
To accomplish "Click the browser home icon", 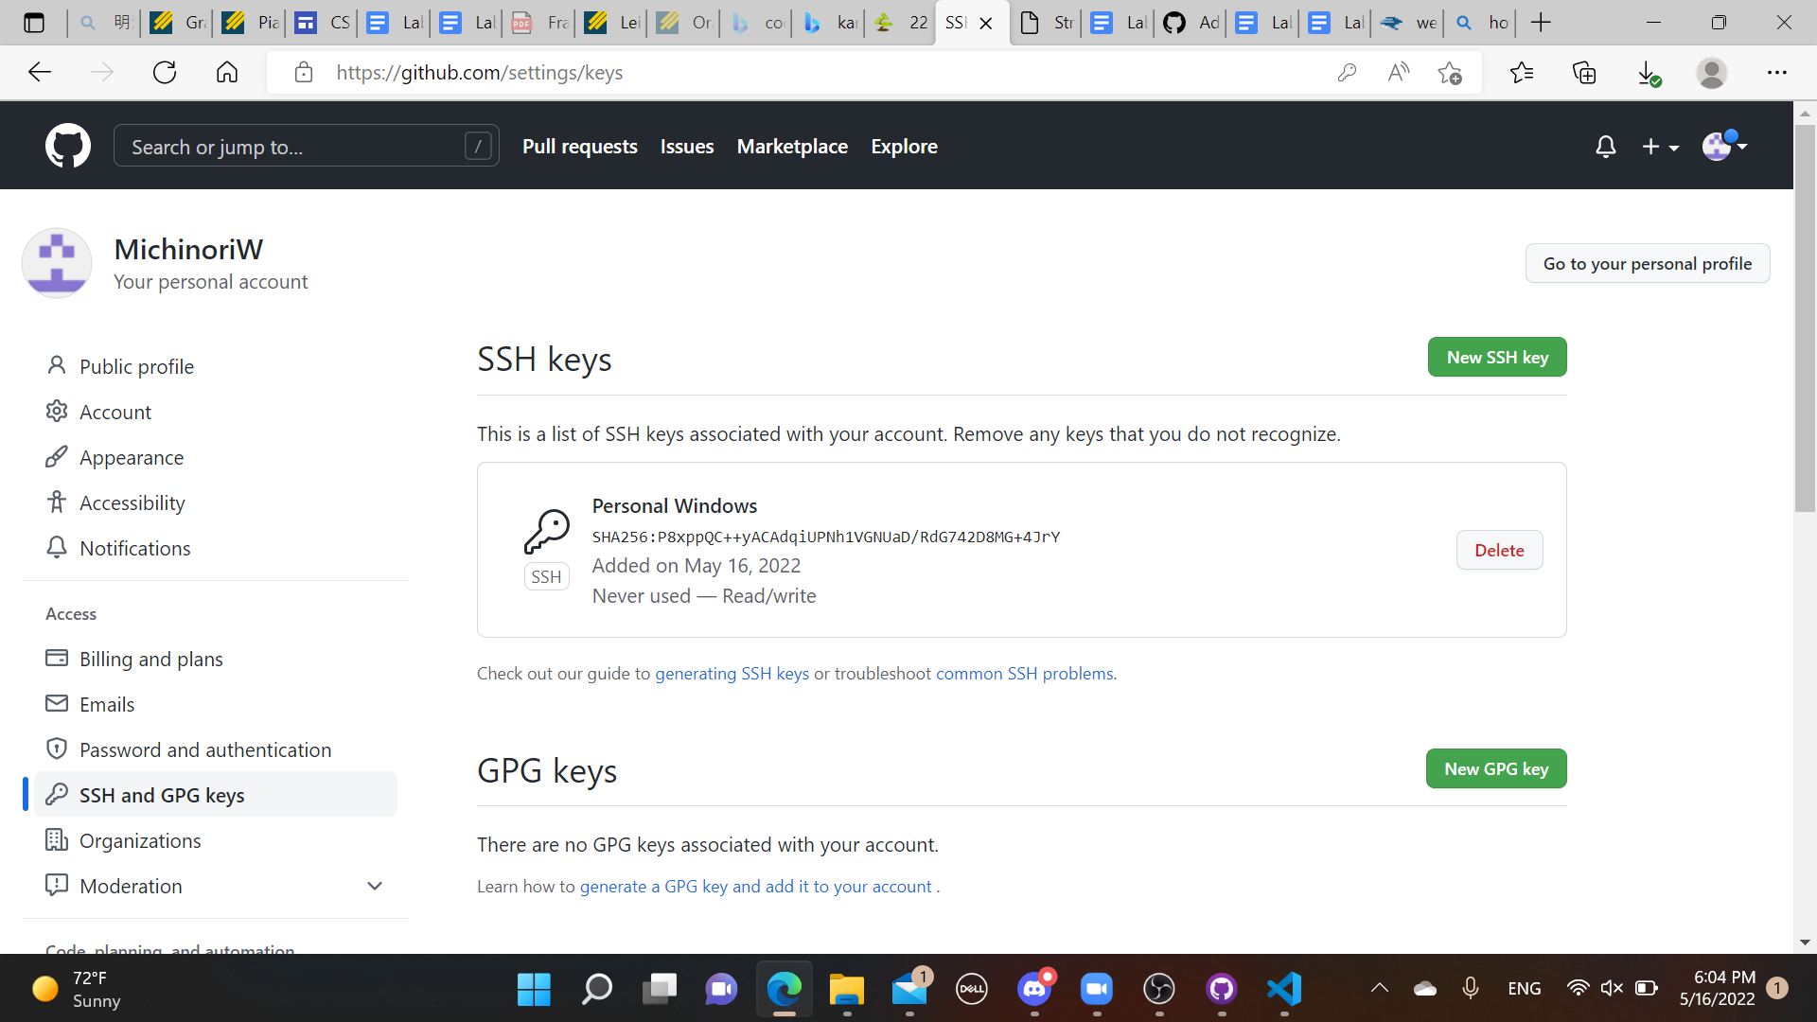I will [x=227, y=73].
